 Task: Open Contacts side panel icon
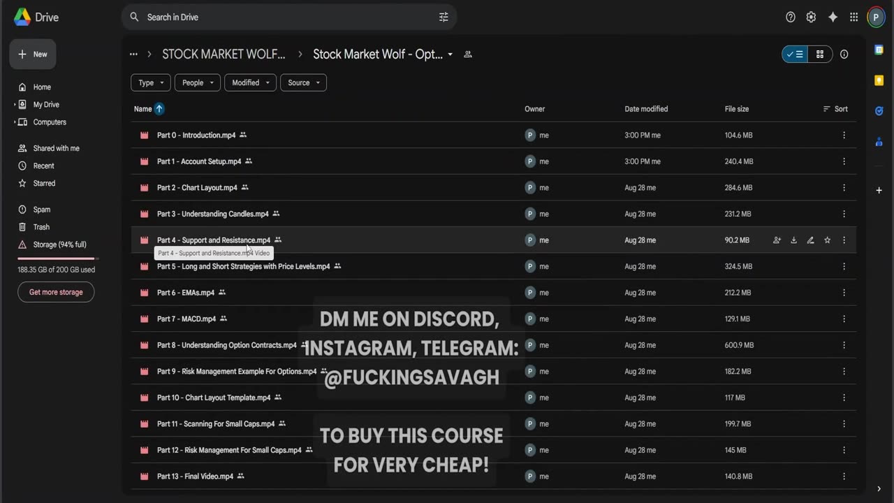pos(879,142)
